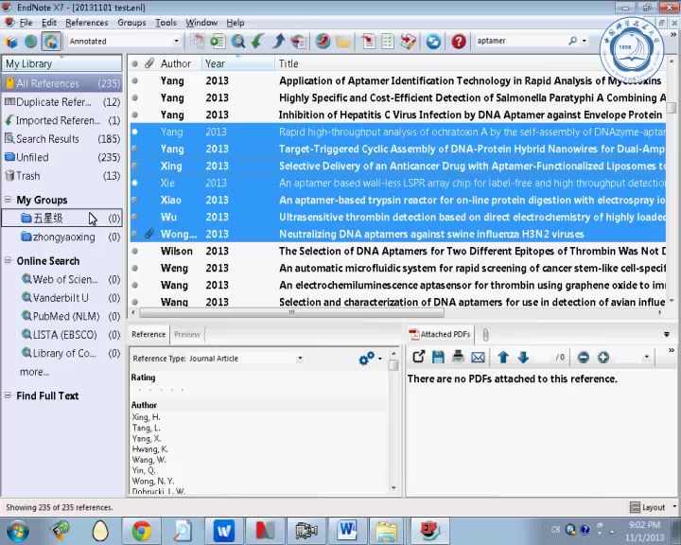Set rating using fifth rating dot

(x=183, y=390)
